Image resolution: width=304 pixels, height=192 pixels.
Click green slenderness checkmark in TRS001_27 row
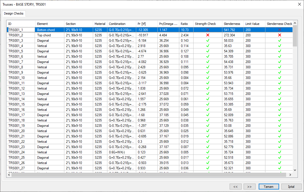tap(279, 168)
